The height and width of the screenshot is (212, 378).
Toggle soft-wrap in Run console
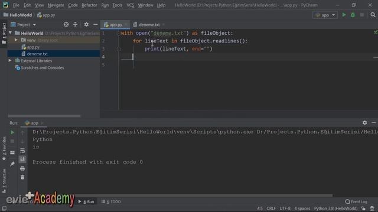22,151
